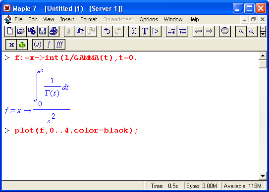269x192 pixels.
Task: Click the smaller magnifier zoom icon
Action: coord(241,31)
